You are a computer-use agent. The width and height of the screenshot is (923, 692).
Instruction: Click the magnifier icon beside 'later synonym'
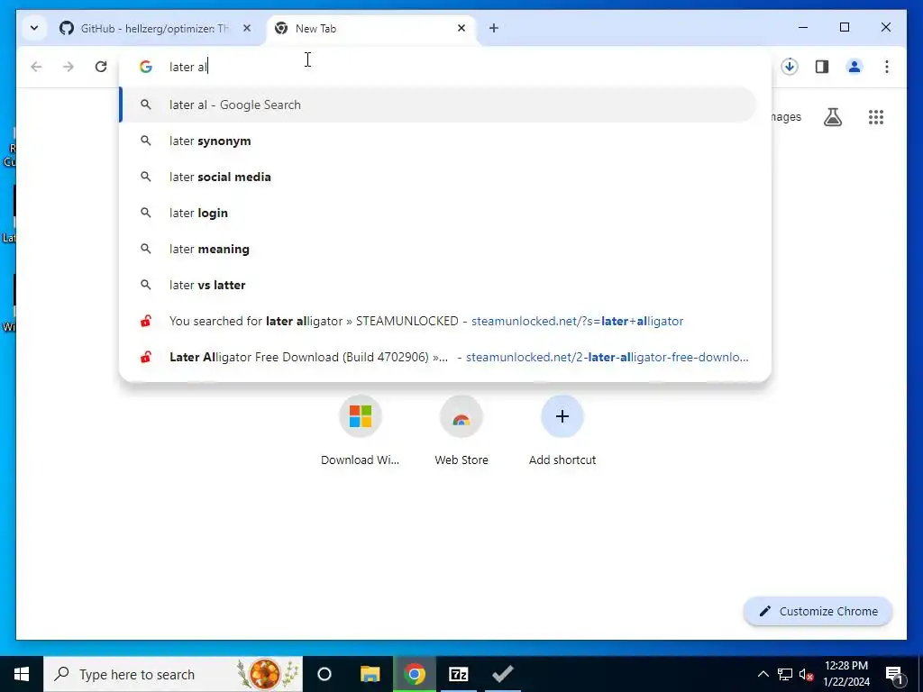pyautogui.click(x=146, y=141)
